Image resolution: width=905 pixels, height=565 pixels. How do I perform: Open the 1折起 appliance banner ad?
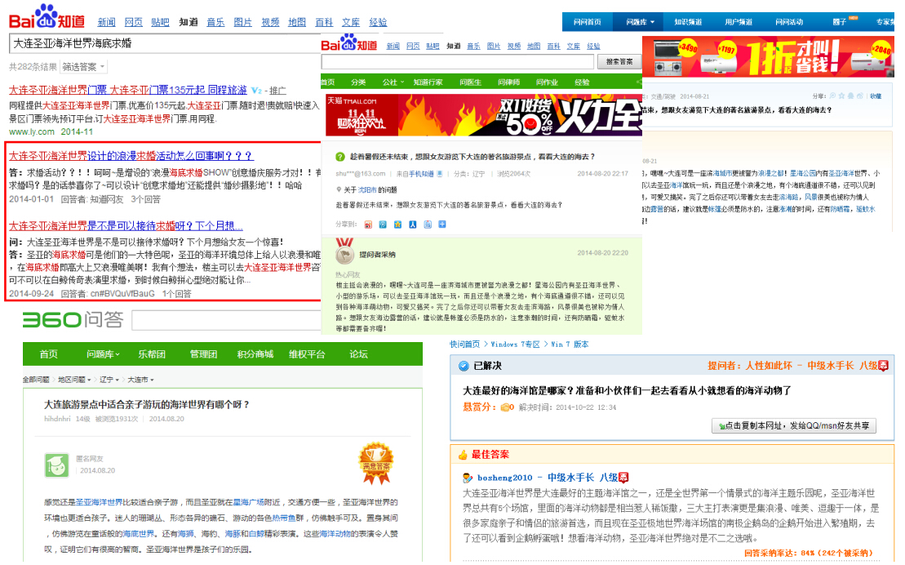point(768,56)
